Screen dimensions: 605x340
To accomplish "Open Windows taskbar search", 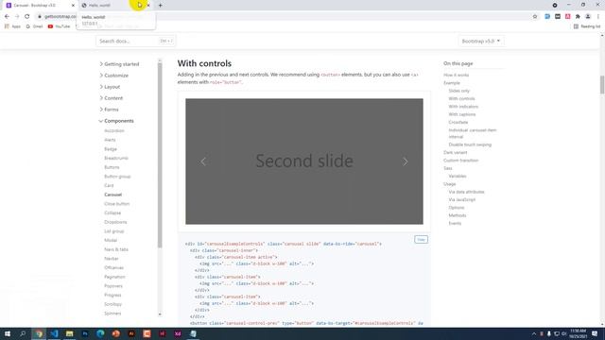I will coord(23,333).
